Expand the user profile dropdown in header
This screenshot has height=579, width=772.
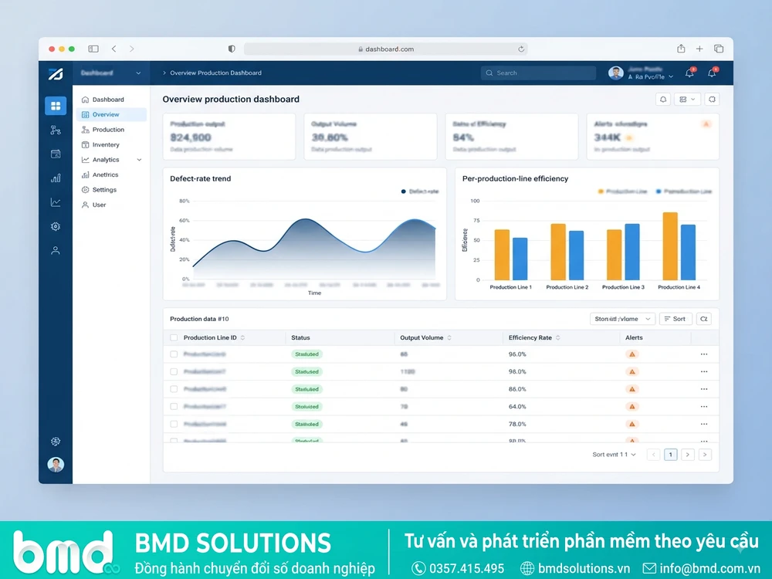click(x=671, y=76)
